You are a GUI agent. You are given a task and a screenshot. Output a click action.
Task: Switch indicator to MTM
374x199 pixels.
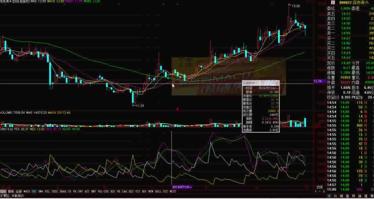coord(151,192)
